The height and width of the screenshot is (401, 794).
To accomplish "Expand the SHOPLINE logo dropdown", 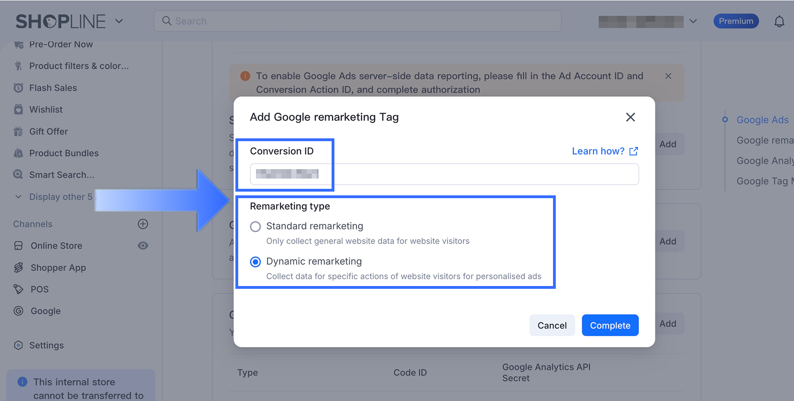I will tap(119, 21).
